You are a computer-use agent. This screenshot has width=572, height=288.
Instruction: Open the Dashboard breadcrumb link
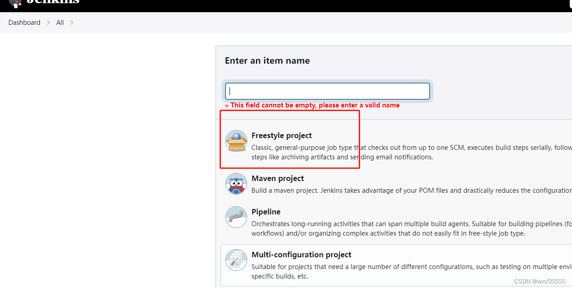point(24,23)
